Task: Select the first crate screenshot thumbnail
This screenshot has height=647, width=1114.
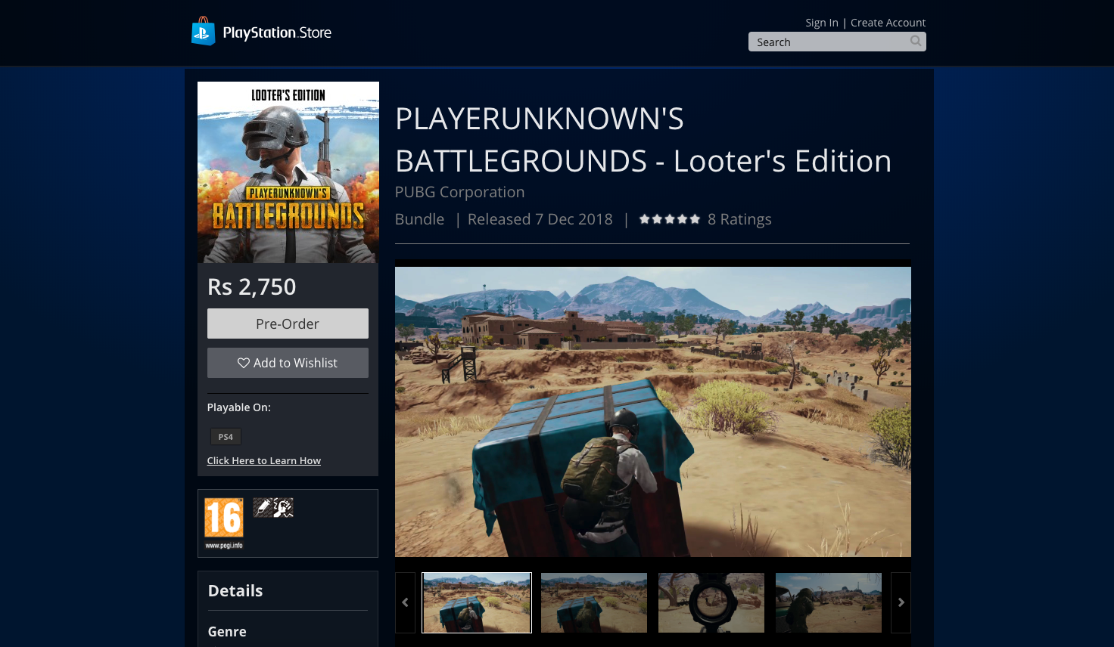Action: click(477, 602)
